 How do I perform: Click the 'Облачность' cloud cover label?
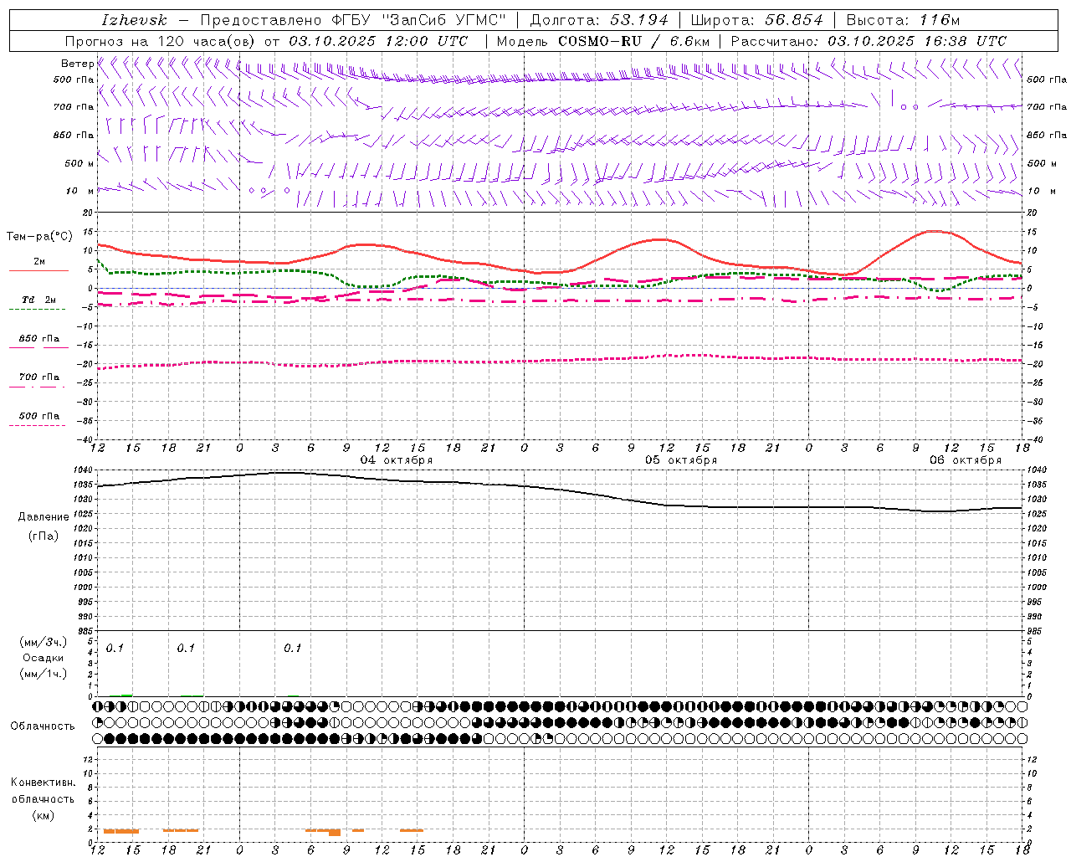43,726
